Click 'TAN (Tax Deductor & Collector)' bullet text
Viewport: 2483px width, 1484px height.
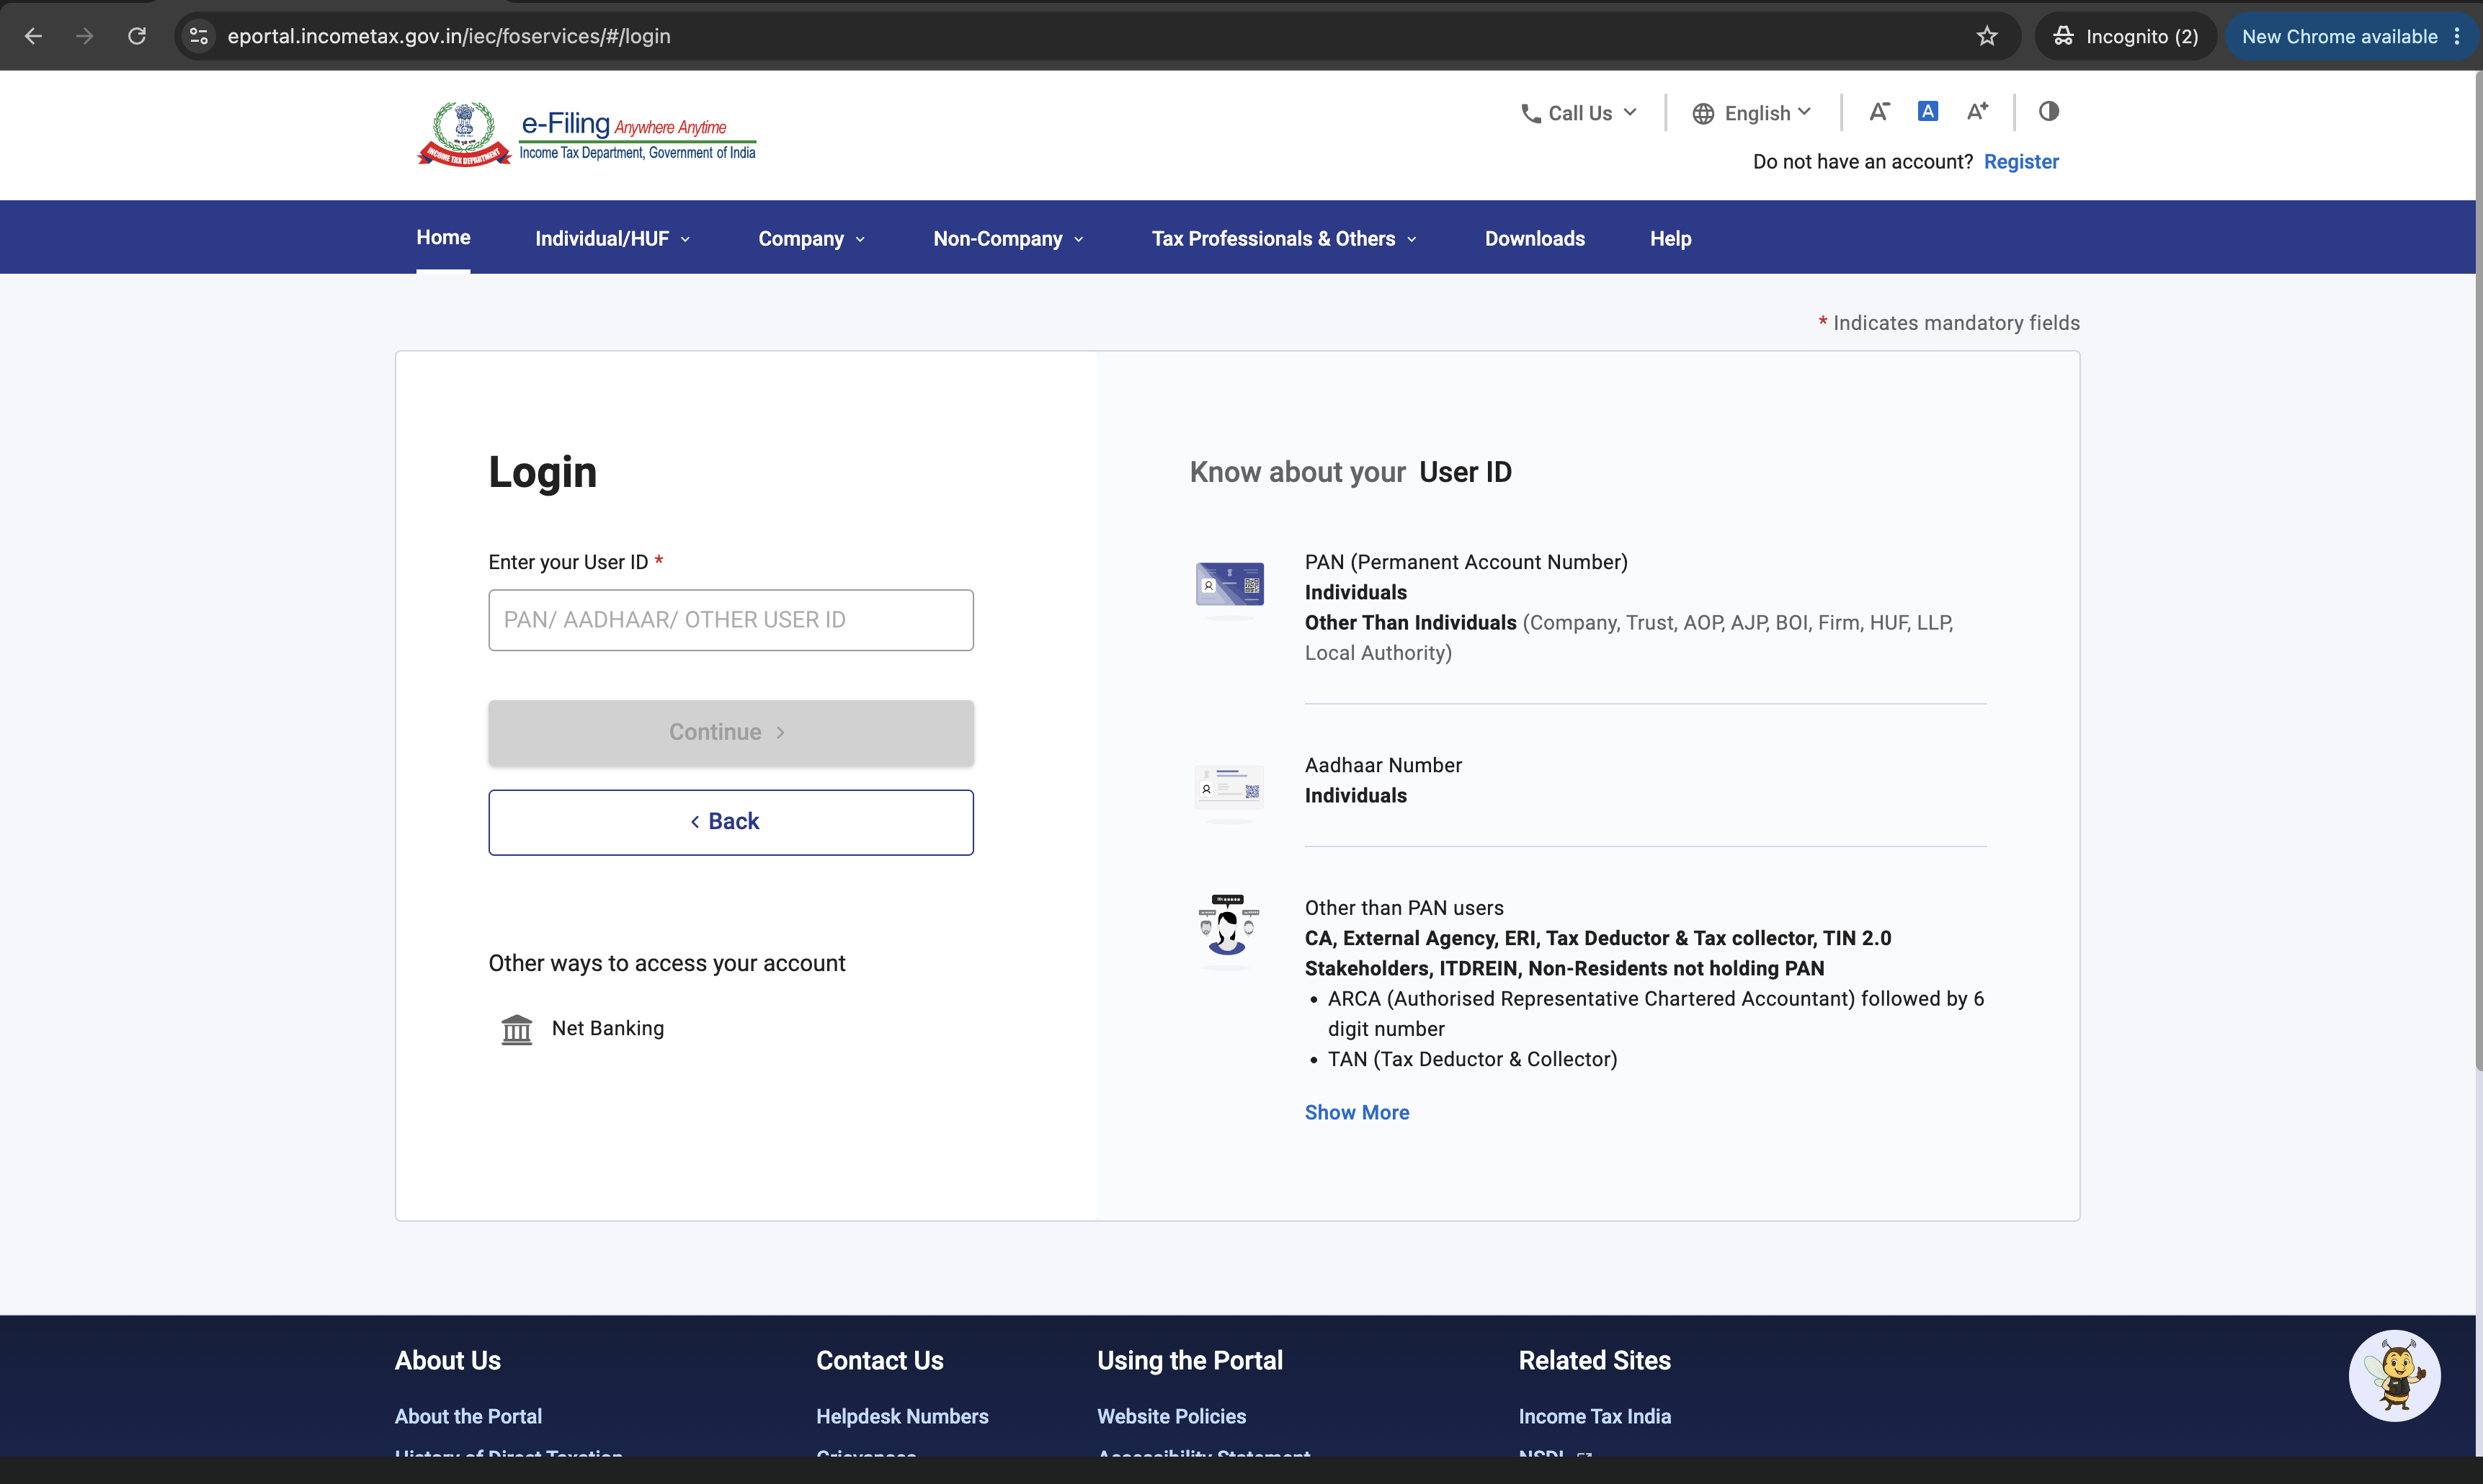[x=1472, y=1059]
